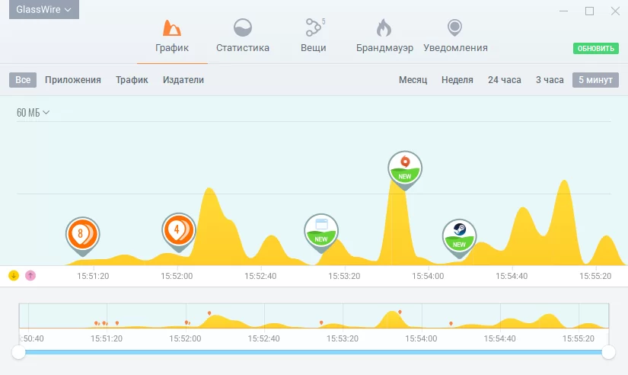Open the Брандмауэр flame icon
The width and height of the screenshot is (628, 375).
pos(384,27)
